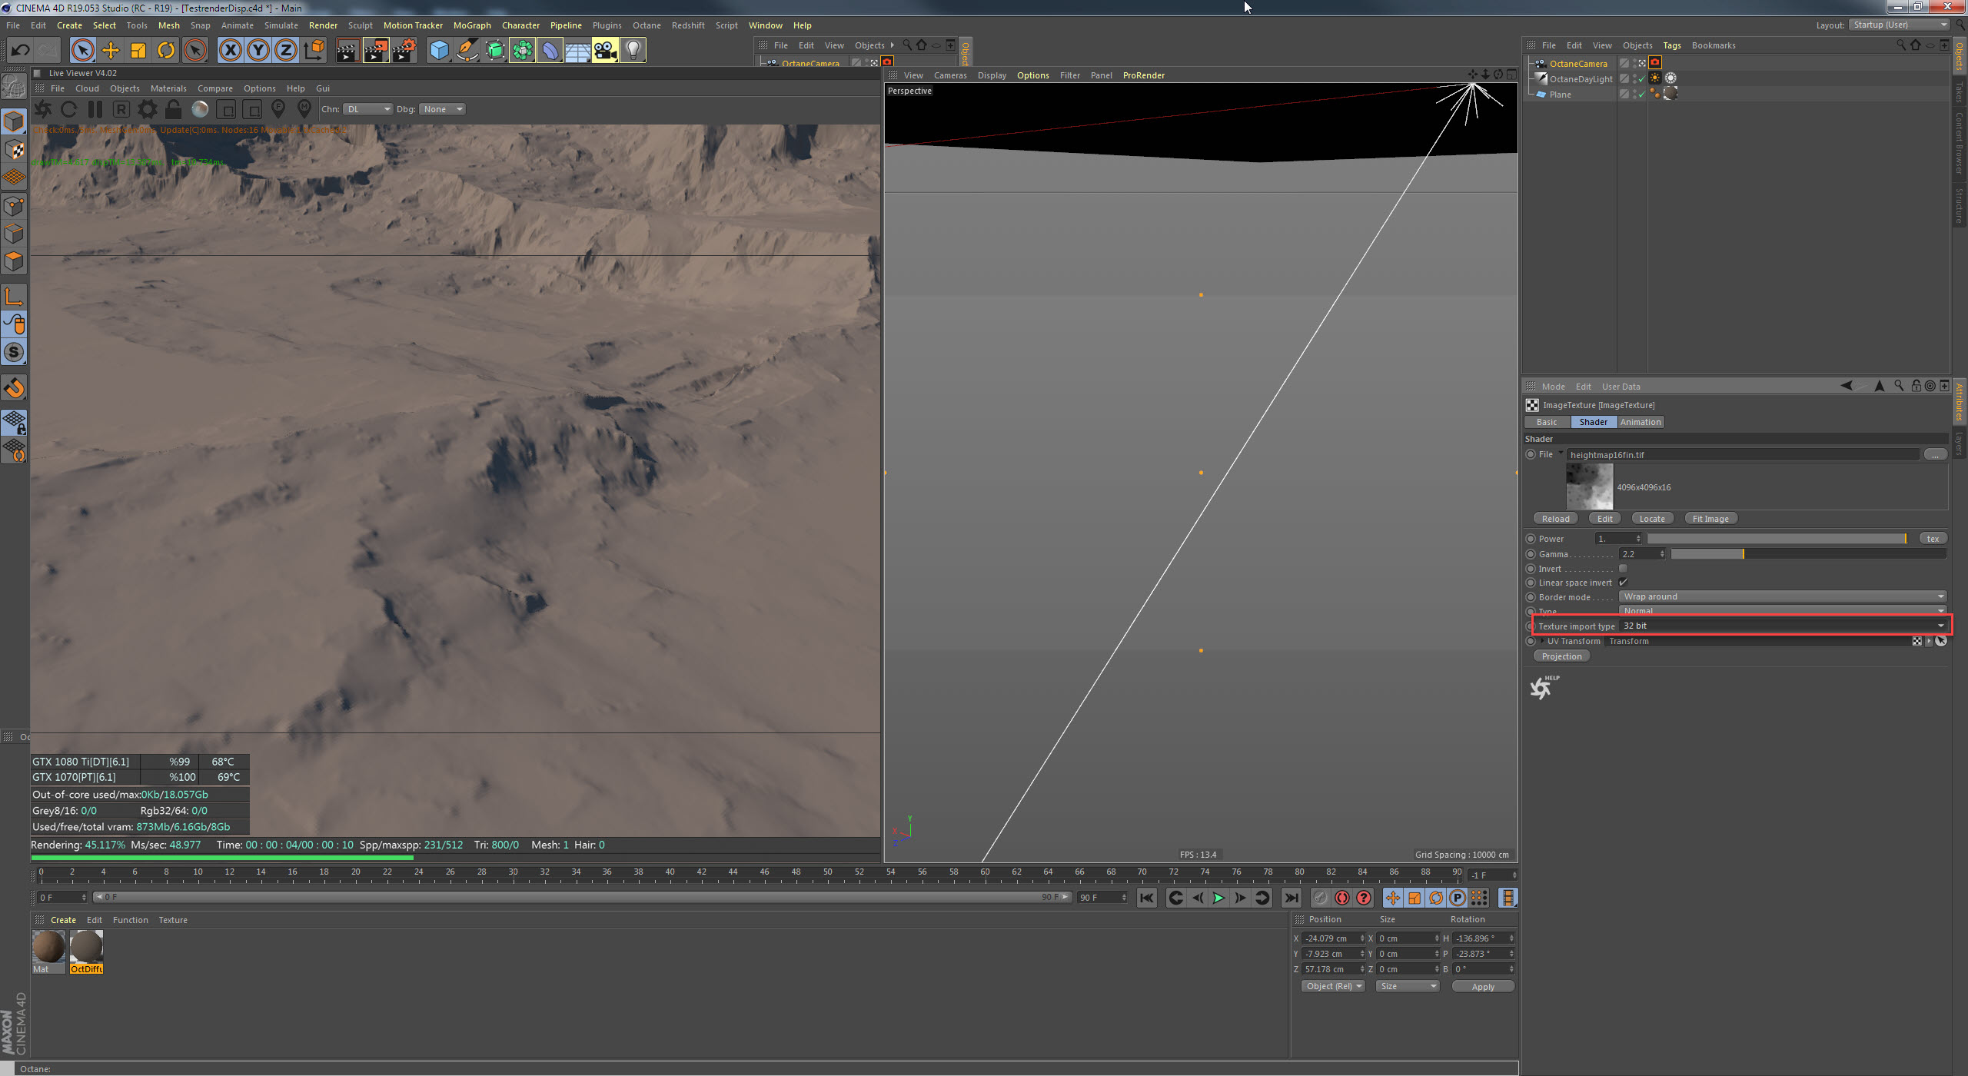Open Texture import type dropdown

point(1783,626)
